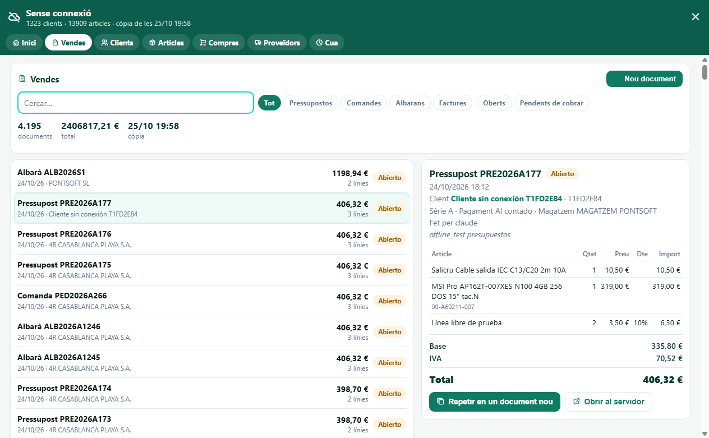The height and width of the screenshot is (438, 709).
Task: Close the offline panel with the X
Action: (696, 17)
